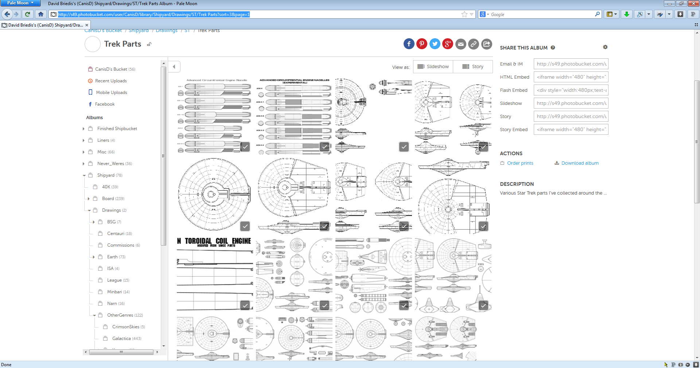
Task: Click Download album link
Action: point(580,163)
